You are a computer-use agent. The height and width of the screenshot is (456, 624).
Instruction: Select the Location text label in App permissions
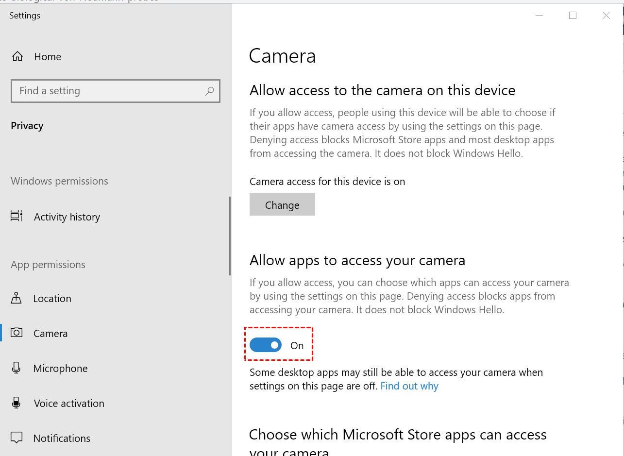click(x=52, y=299)
